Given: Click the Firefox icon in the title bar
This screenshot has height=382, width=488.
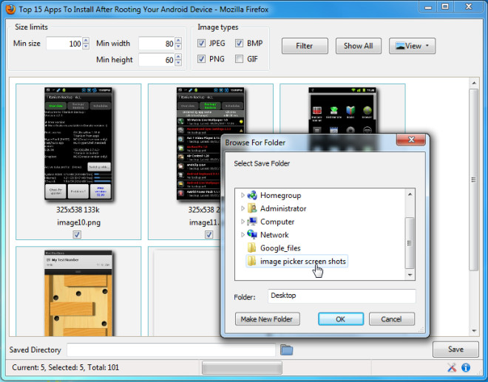Looking at the screenshot, I should click(10, 10).
